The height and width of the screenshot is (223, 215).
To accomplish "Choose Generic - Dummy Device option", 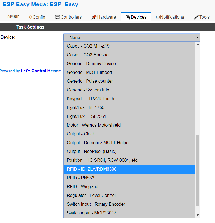I will pyautogui.click(x=91, y=63).
